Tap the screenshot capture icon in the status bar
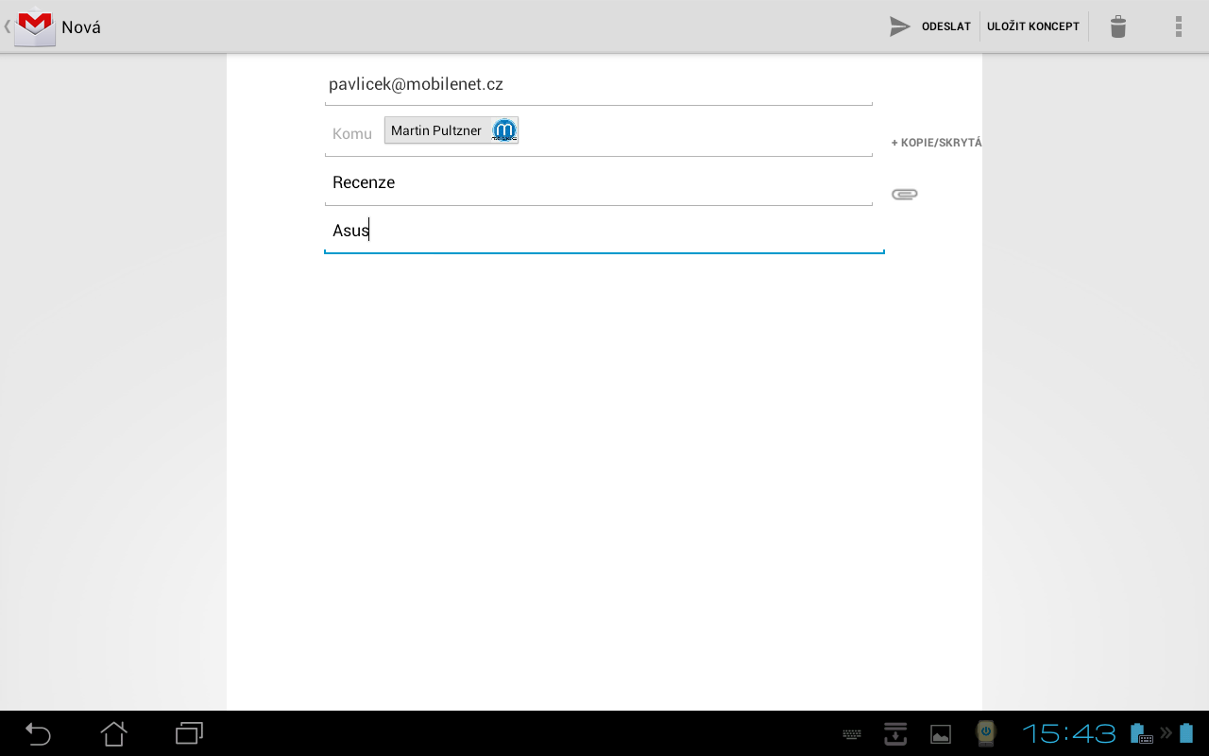 pyautogui.click(x=894, y=733)
